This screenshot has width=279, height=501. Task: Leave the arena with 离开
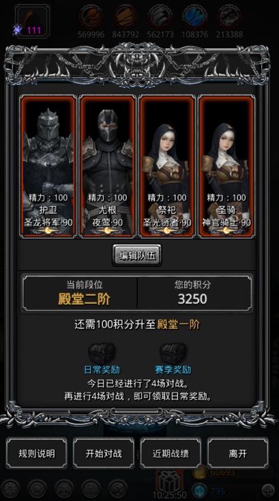pos(238,453)
